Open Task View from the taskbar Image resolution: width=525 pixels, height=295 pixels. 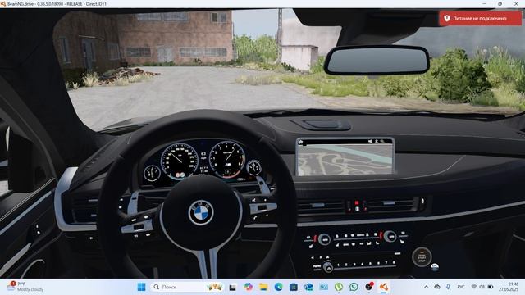pos(232,287)
